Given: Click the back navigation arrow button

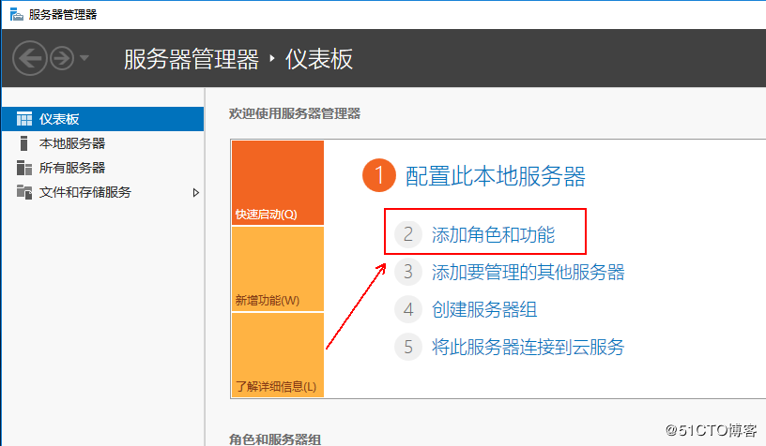Looking at the screenshot, I should click(29, 58).
